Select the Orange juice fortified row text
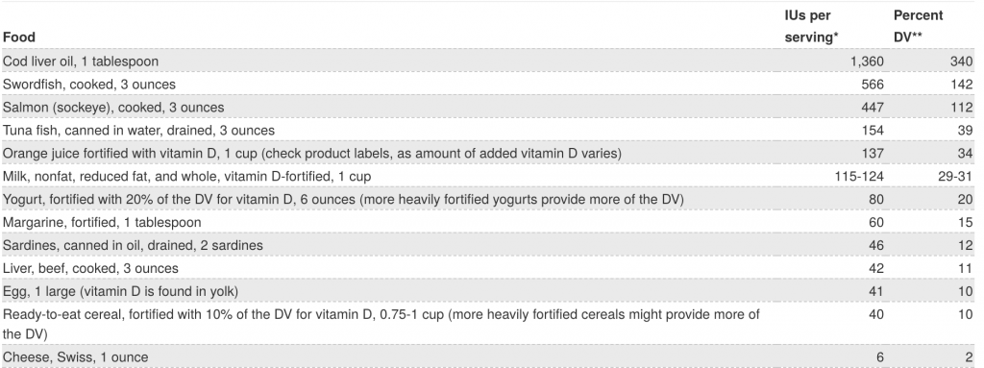 click(x=312, y=153)
